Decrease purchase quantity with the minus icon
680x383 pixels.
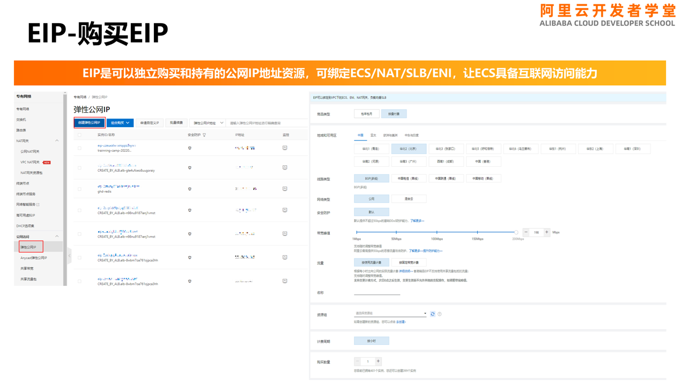358,361
